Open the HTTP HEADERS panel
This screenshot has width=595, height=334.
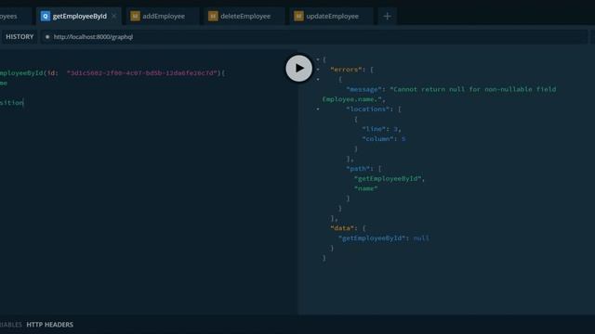click(x=49, y=325)
